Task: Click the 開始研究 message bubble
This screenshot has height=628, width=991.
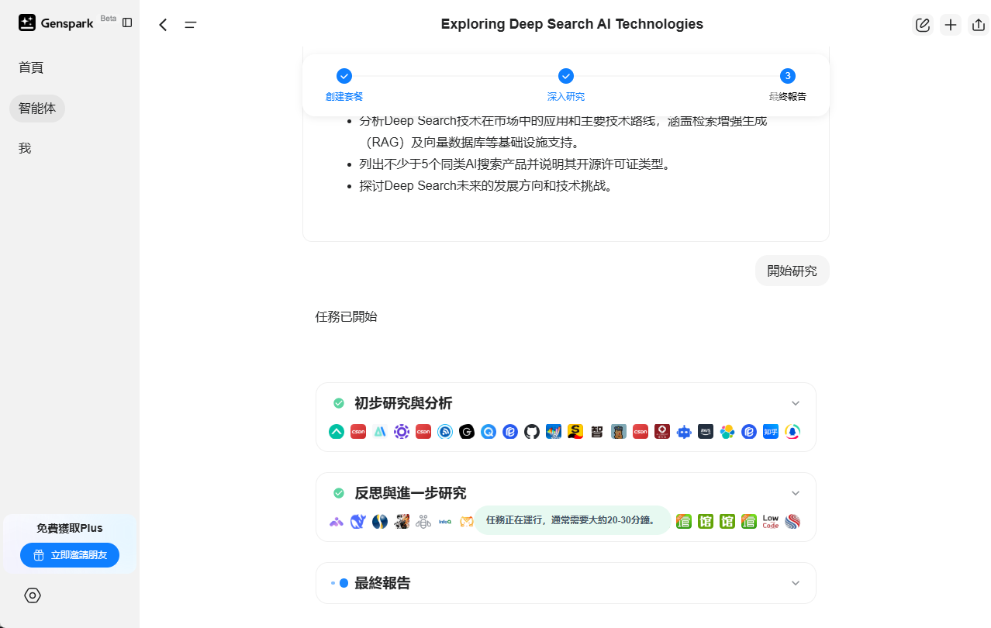Action: 792,271
